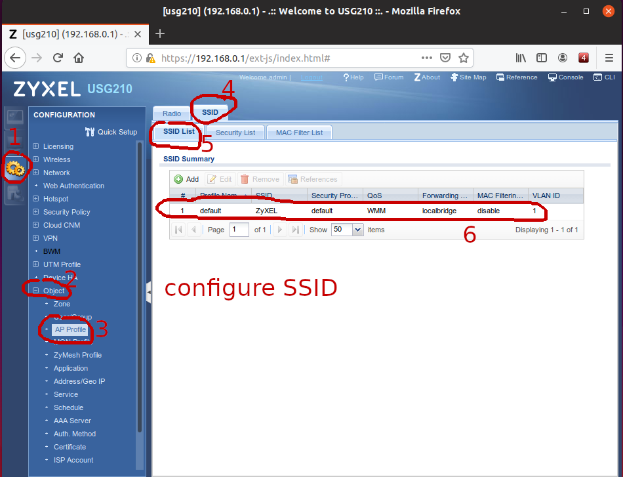The width and height of the screenshot is (623, 477).
Task: Go to first page of SSID list
Action: tap(178, 230)
